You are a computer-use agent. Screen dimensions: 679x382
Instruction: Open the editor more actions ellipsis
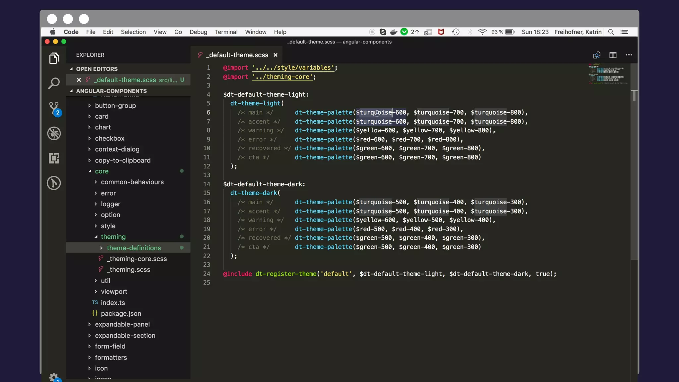pyautogui.click(x=629, y=55)
